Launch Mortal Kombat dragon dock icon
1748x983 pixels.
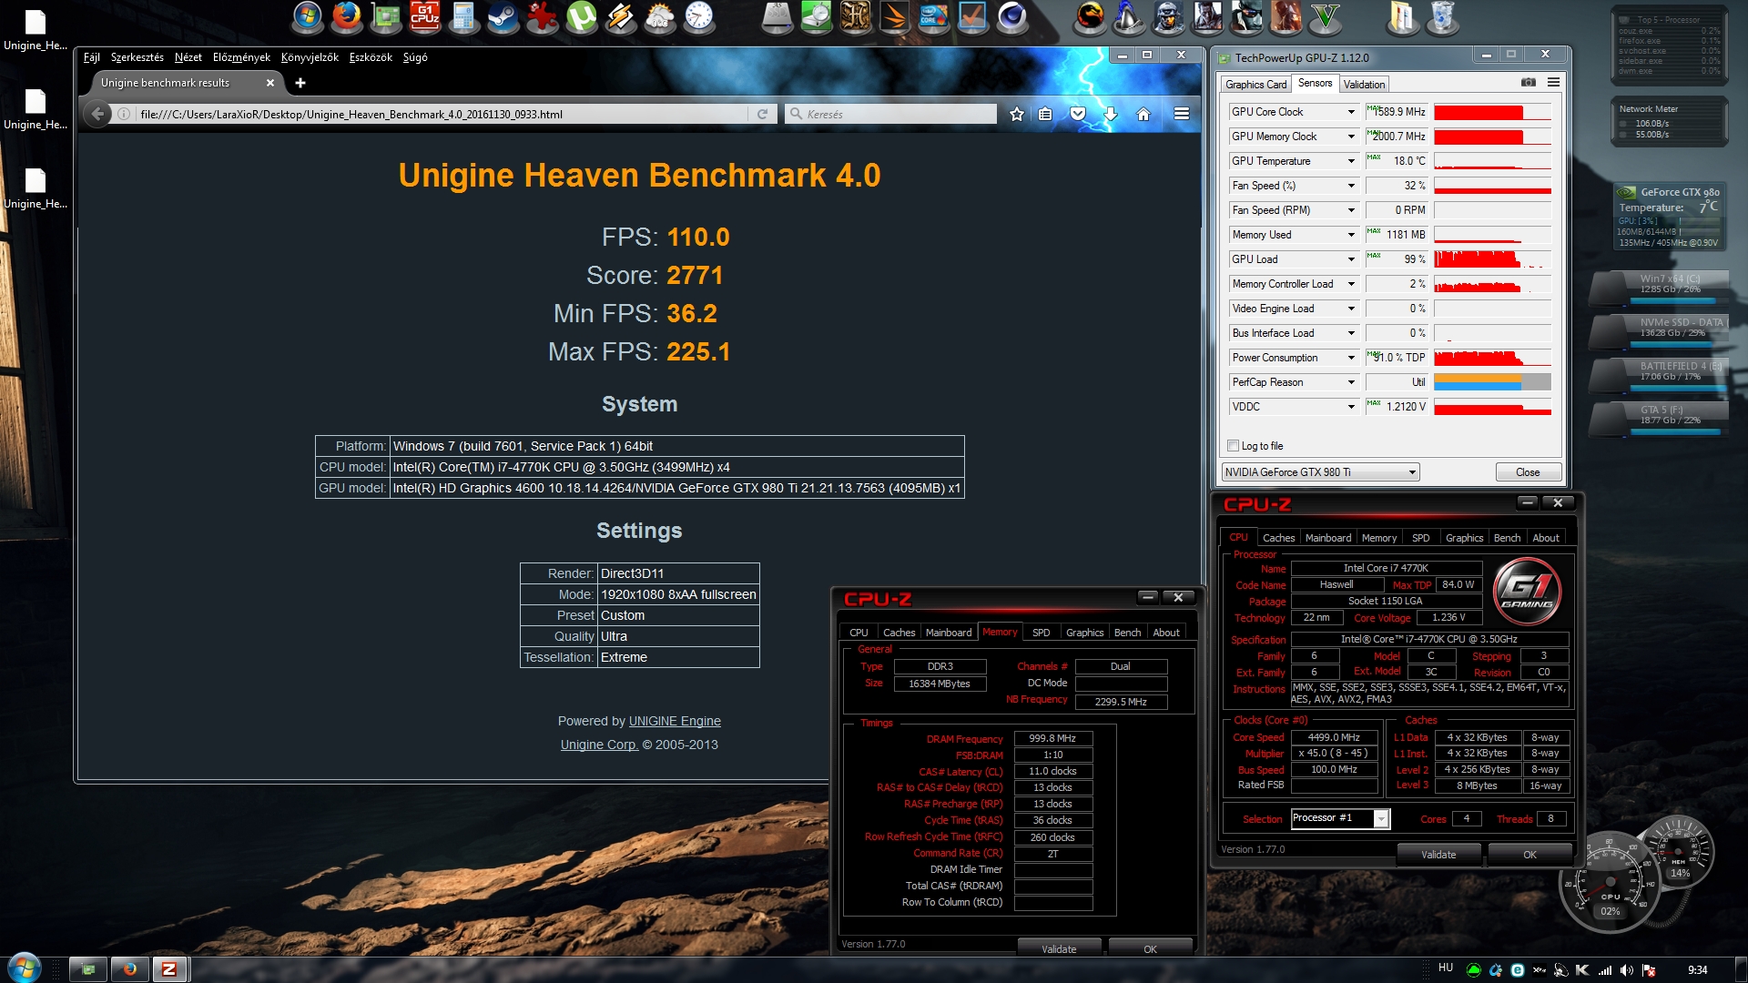point(1090,16)
